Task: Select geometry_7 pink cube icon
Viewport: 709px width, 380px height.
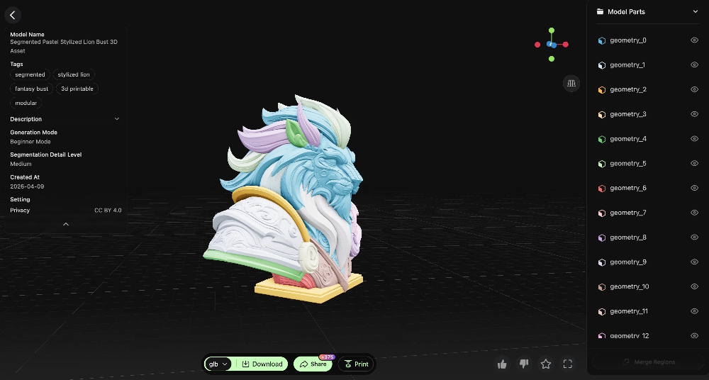Action: [x=602, y=213]
